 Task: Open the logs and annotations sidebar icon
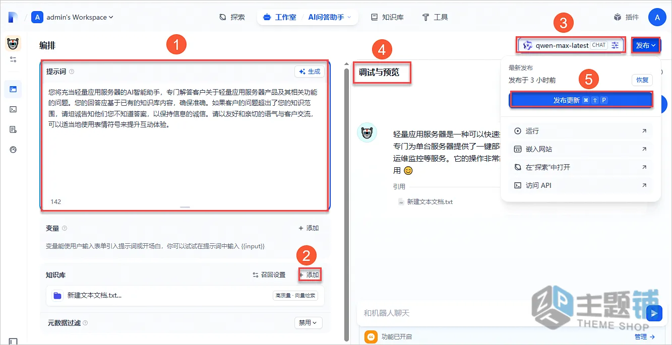tap(13, 129)
